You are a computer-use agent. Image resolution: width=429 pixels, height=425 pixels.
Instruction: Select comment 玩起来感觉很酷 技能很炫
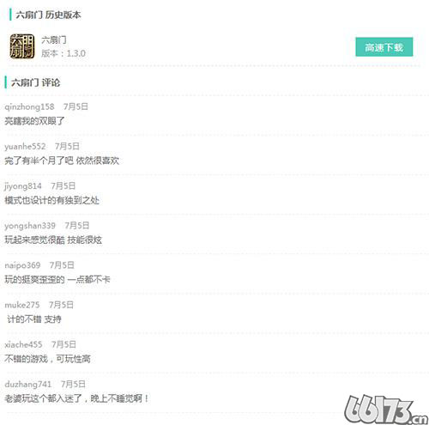[53, 240]
